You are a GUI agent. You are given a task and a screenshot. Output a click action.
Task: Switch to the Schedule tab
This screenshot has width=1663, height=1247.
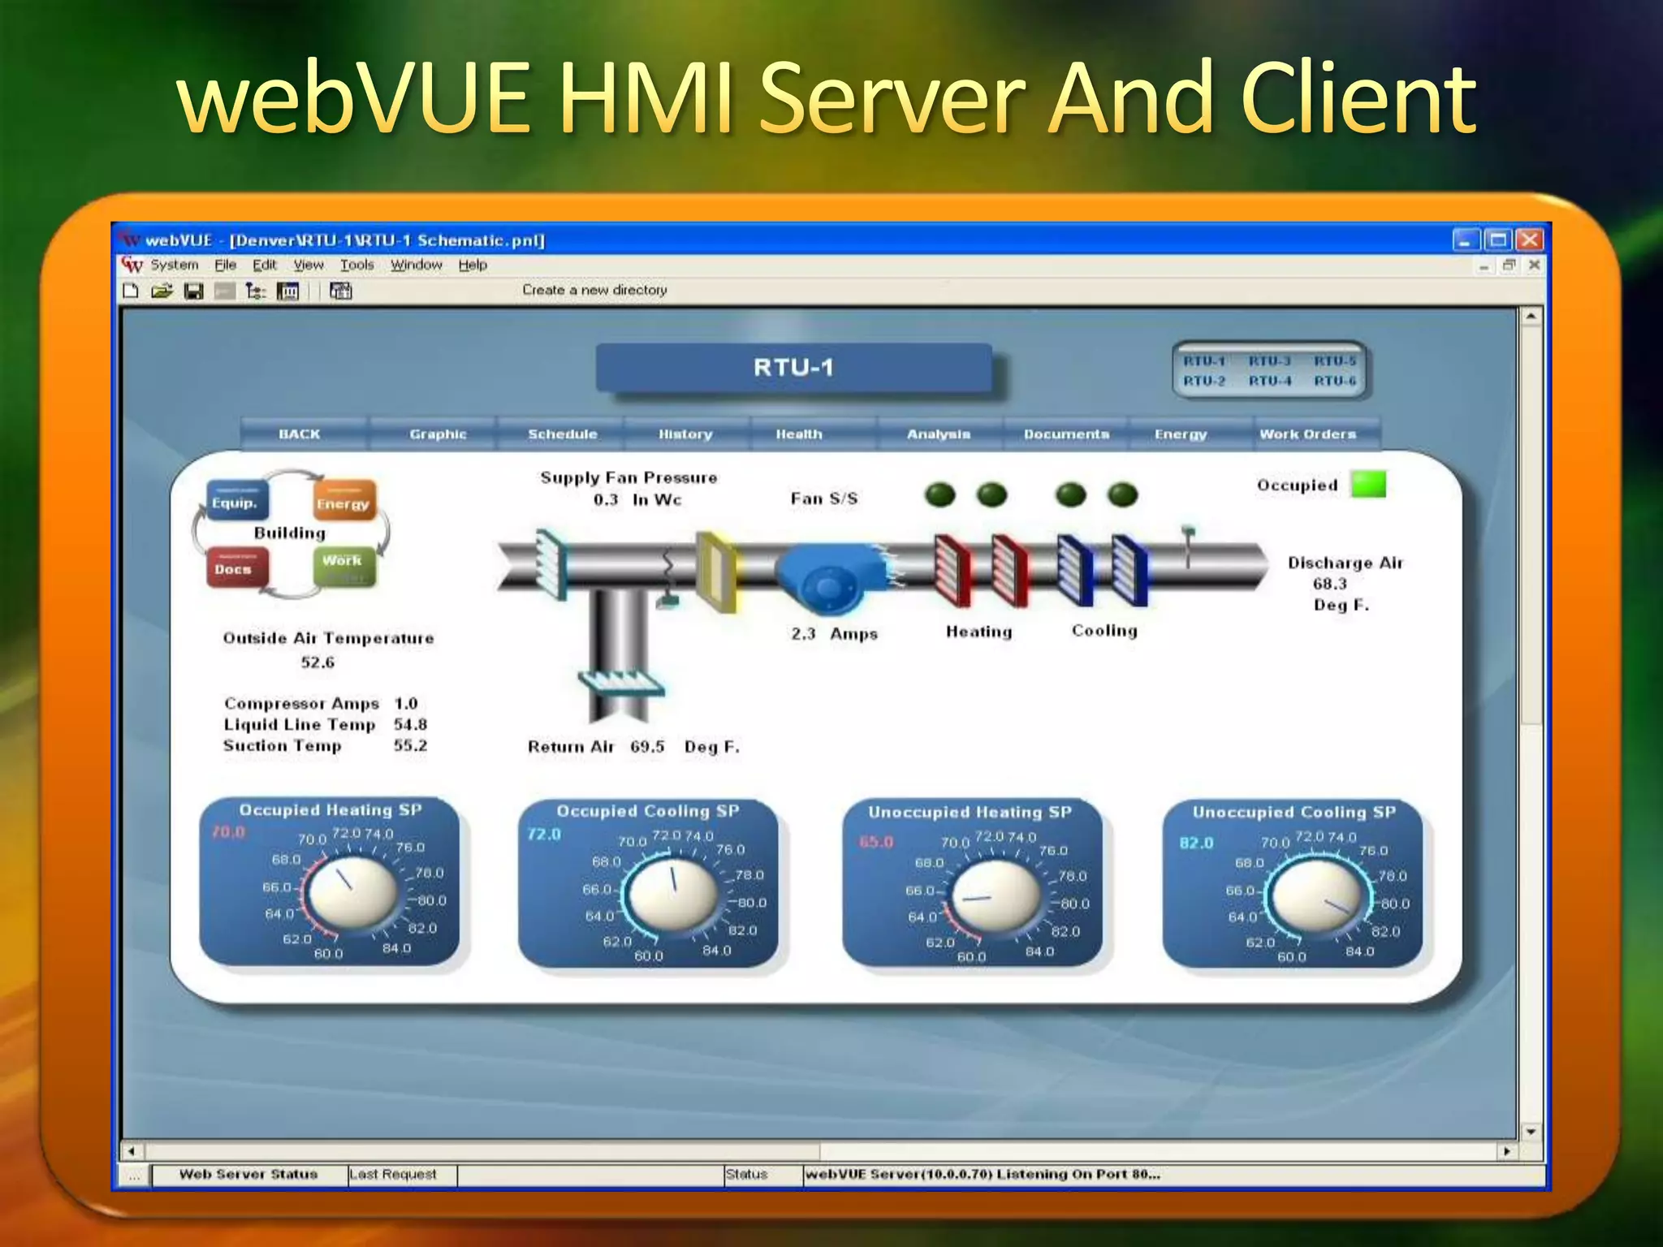562,434
